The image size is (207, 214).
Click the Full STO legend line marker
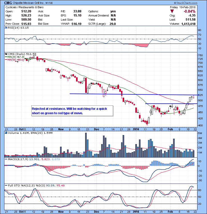6,185
